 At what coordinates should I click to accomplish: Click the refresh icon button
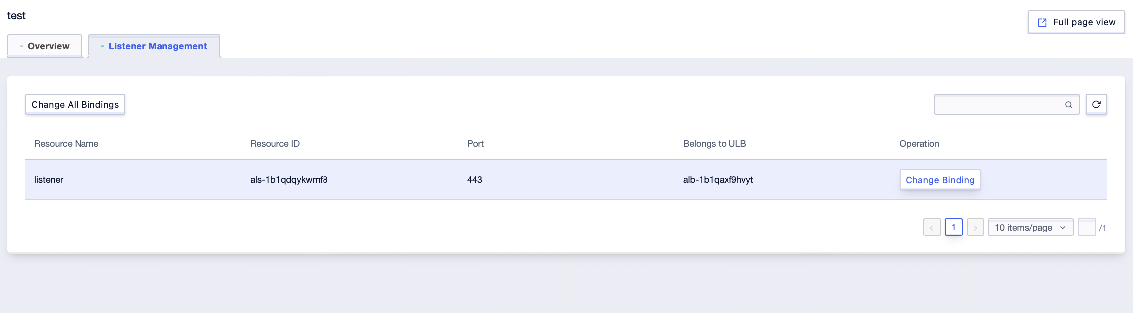tap(1096, 104)
